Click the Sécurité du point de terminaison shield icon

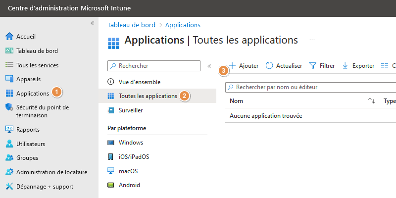coord(9,107)
